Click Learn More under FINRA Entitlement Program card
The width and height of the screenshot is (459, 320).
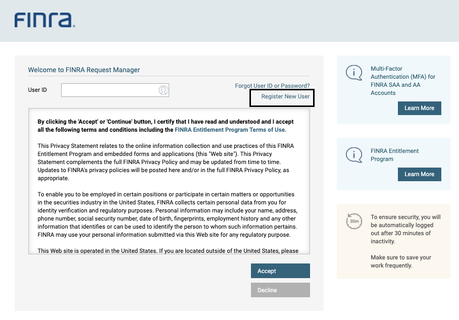point(419,174)
